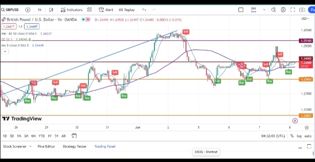This screenshot has height=162, width=315.
Task: Start Bar Replay mode
Action: click(126, 10)
